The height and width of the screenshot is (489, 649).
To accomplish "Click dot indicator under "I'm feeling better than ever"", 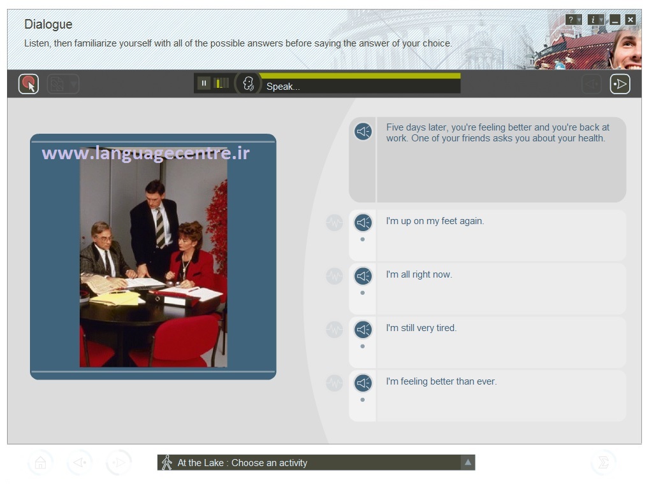I will pyautogui.click(x=363, y=400).
